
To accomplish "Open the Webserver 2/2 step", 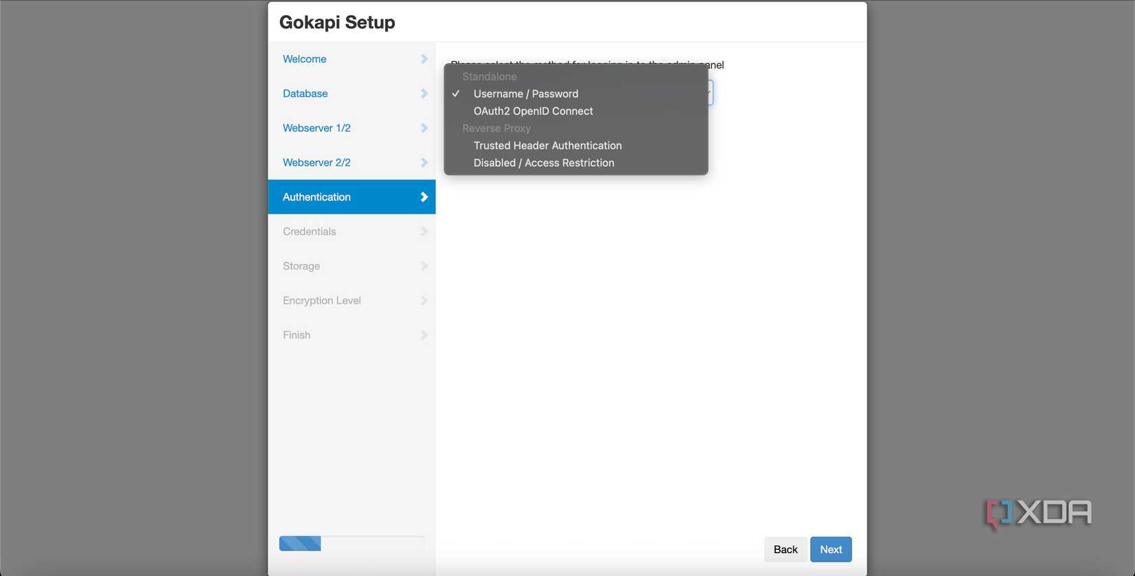I will point(316,162).
